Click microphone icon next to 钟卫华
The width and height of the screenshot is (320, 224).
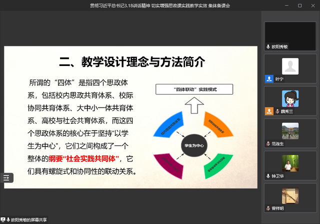[268, 175]
